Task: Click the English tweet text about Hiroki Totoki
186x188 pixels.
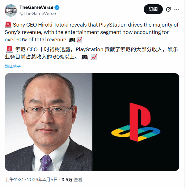Action: pyautogui.click(x=92, y=32)
